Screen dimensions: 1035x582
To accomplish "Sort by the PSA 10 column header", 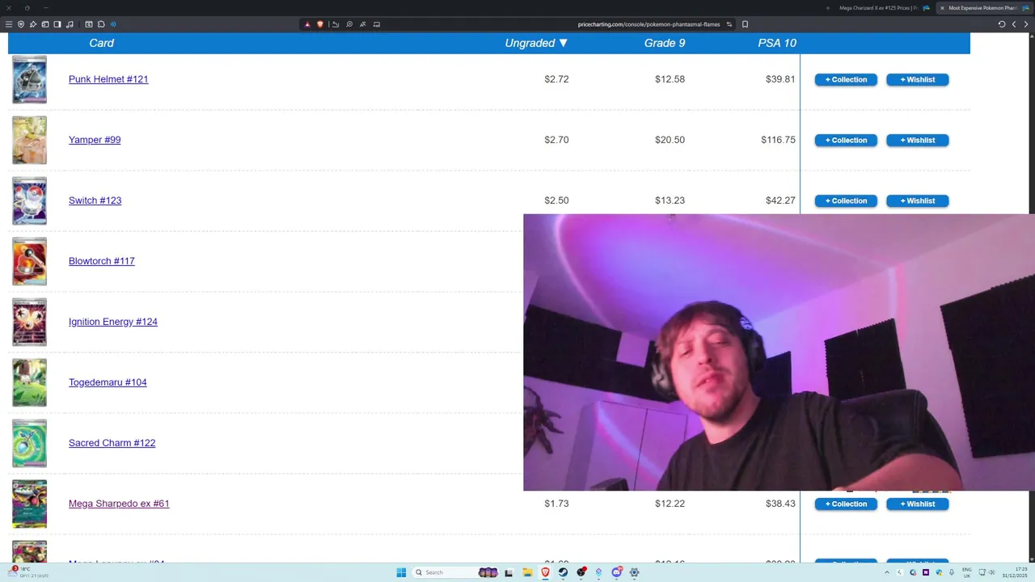I will (x=777, y=43).
